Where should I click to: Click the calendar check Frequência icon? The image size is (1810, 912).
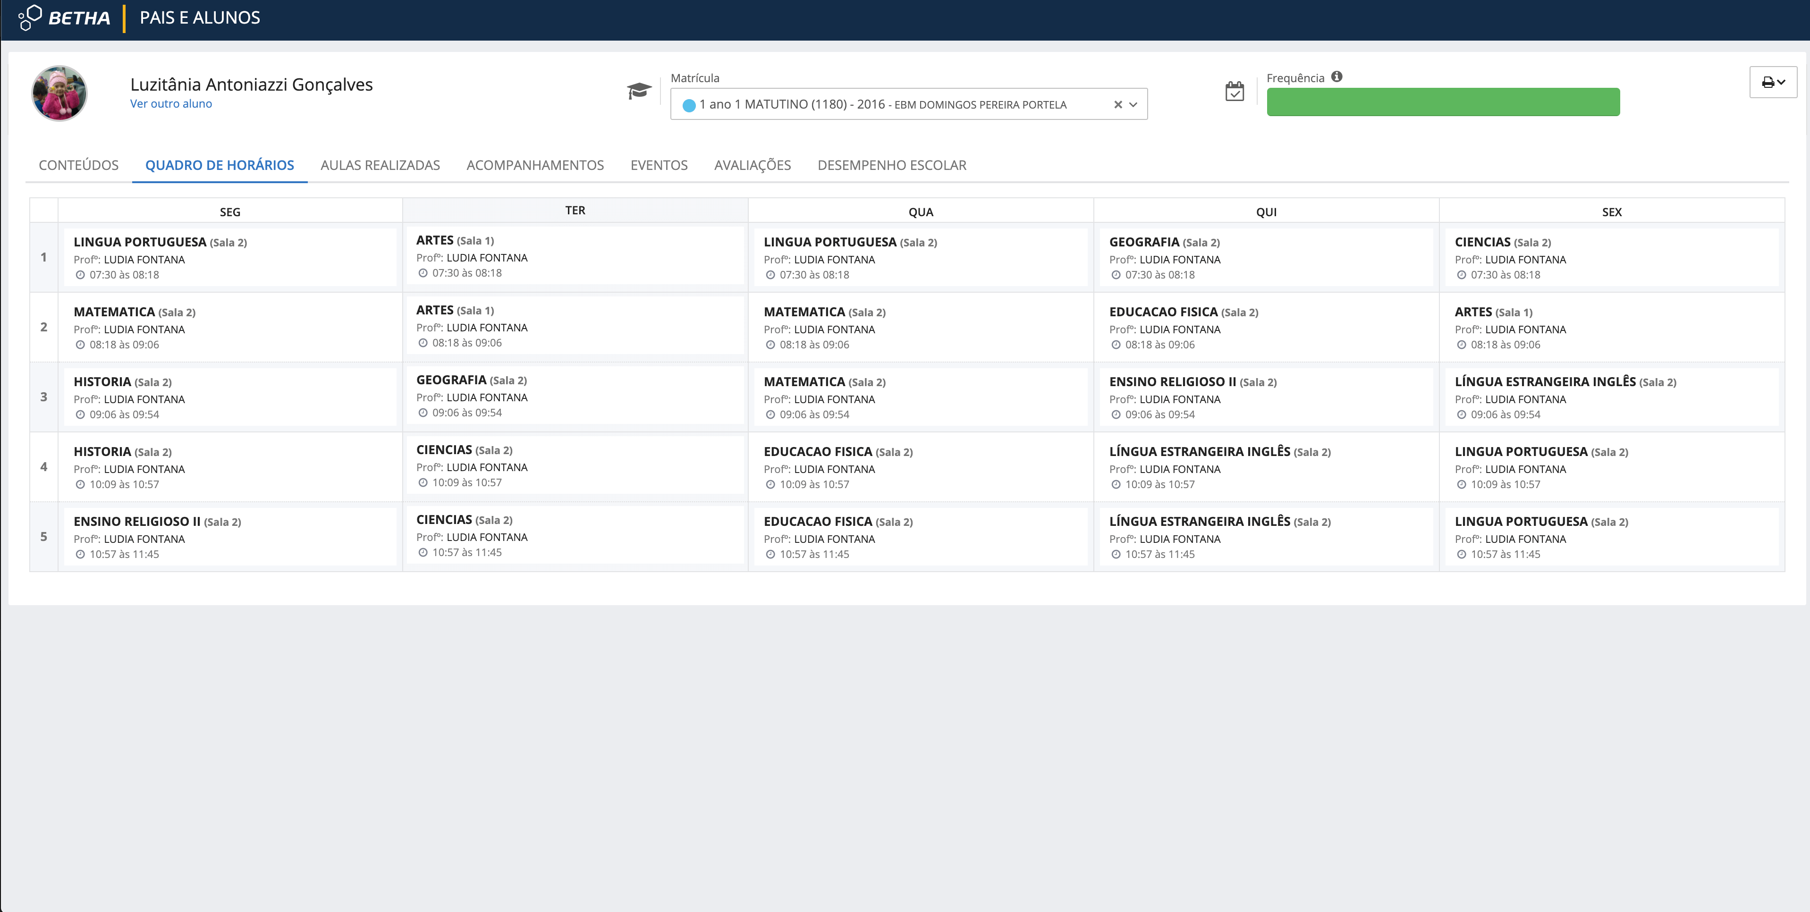click(1235, 91)
